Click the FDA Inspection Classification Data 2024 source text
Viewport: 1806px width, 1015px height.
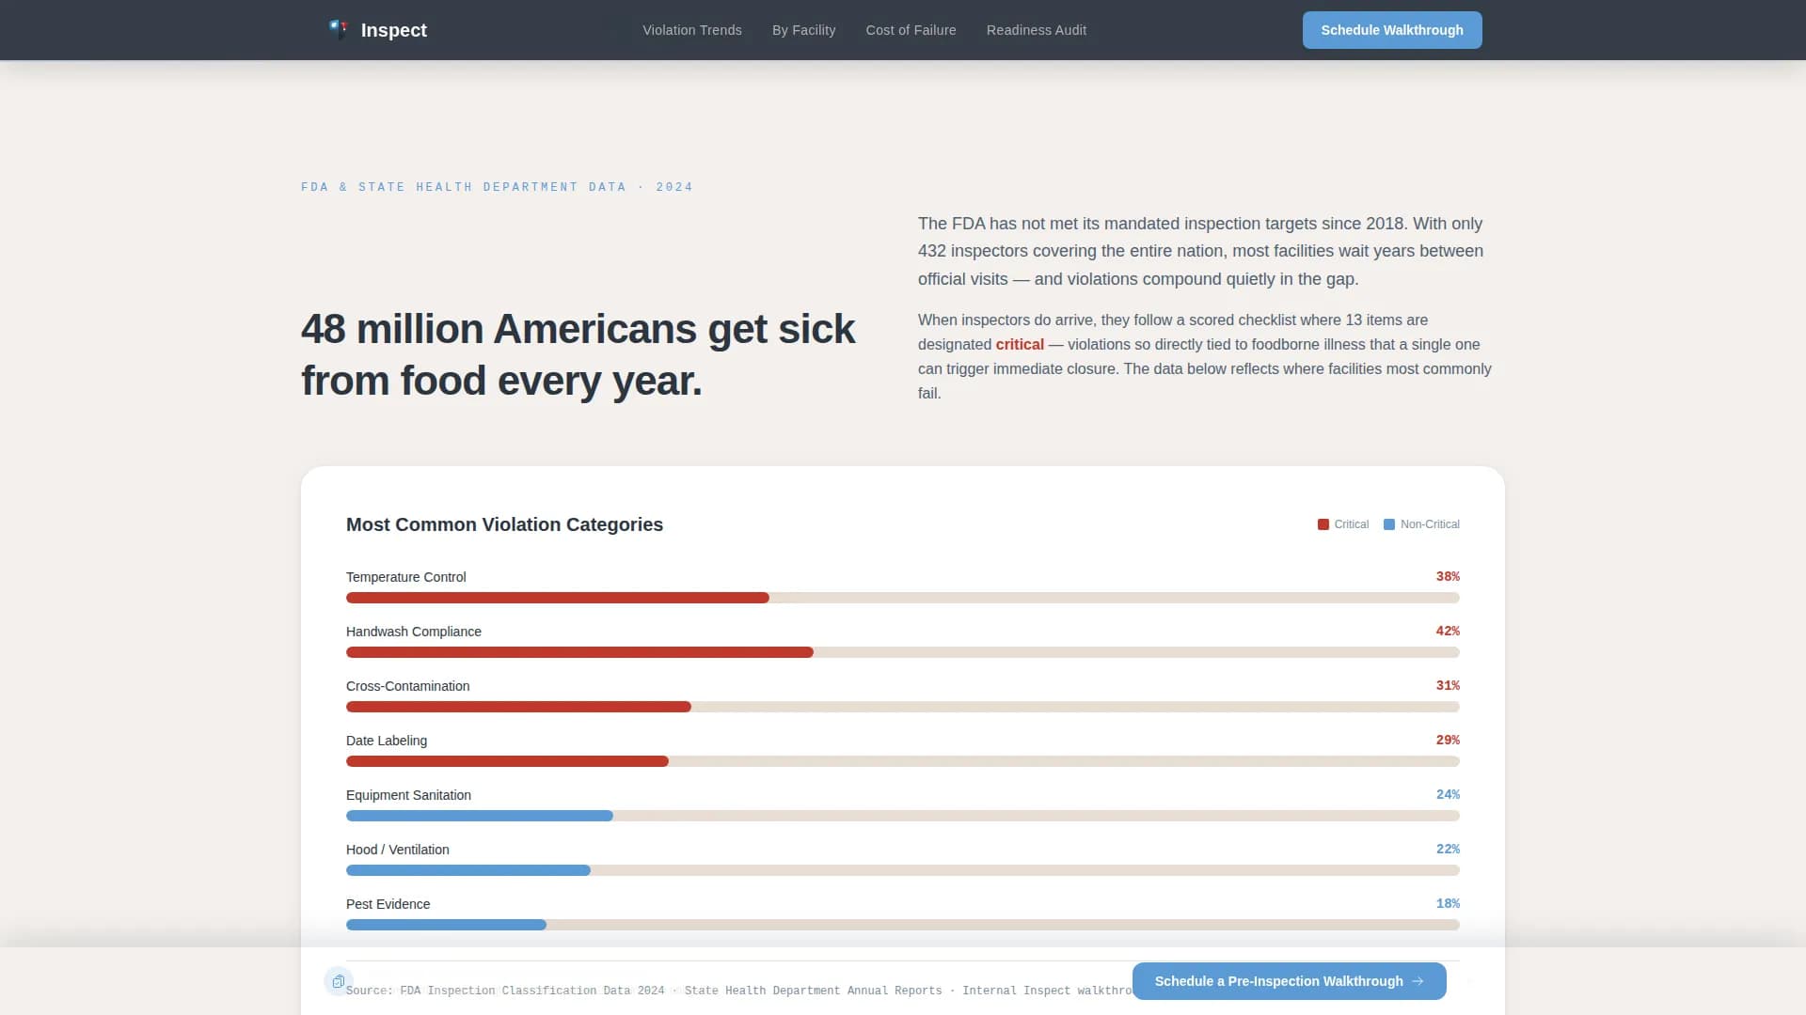click(531, 990)
